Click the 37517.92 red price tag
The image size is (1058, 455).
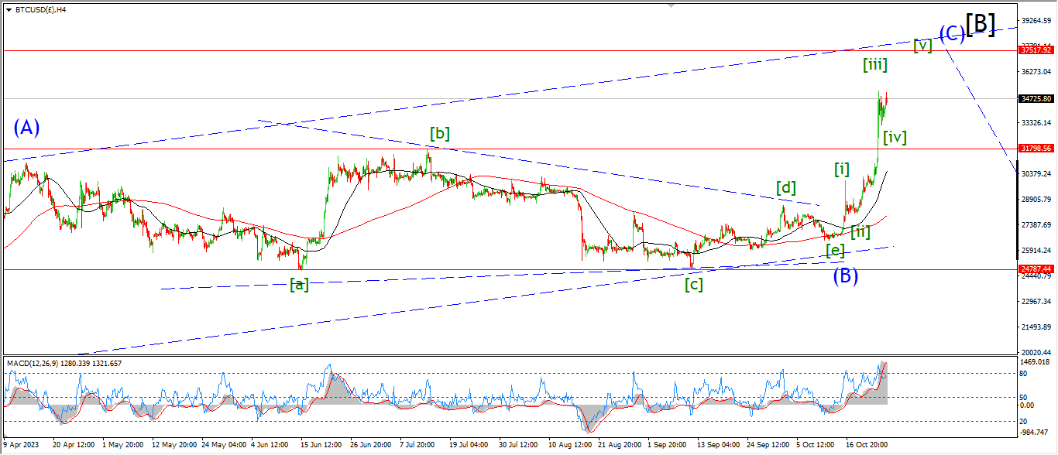coord(1036,50)
